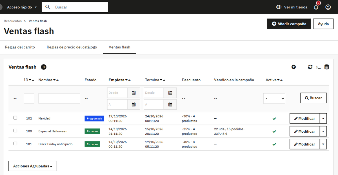Sort Nombre column descending arrow
The image size is (338, 175).
(x=54, y=80)
